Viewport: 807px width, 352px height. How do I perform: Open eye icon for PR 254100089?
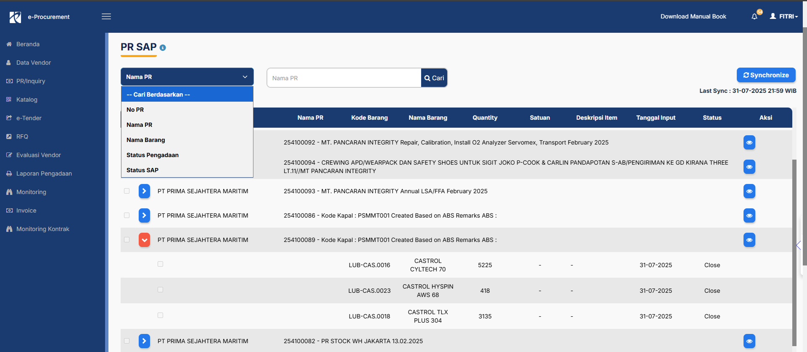point(749,240)
